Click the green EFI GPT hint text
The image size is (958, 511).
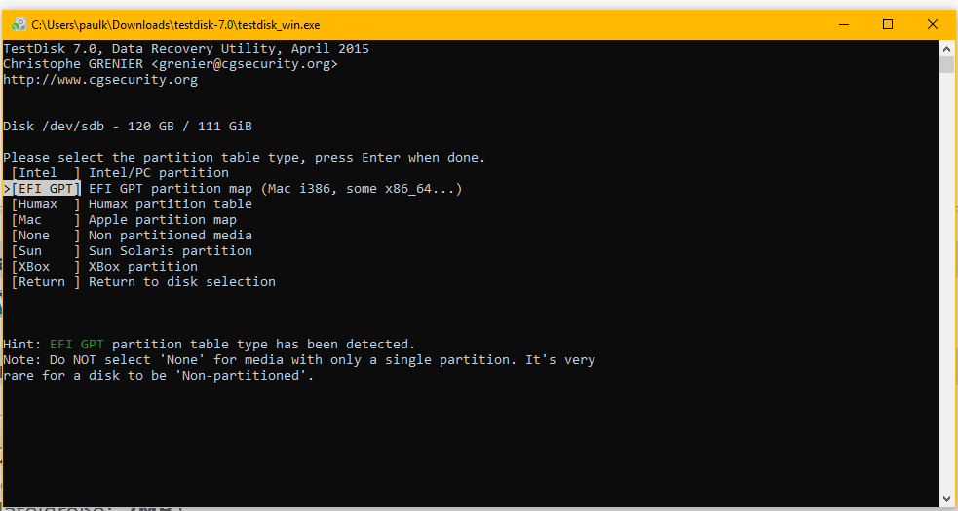(x=77, y=345)
